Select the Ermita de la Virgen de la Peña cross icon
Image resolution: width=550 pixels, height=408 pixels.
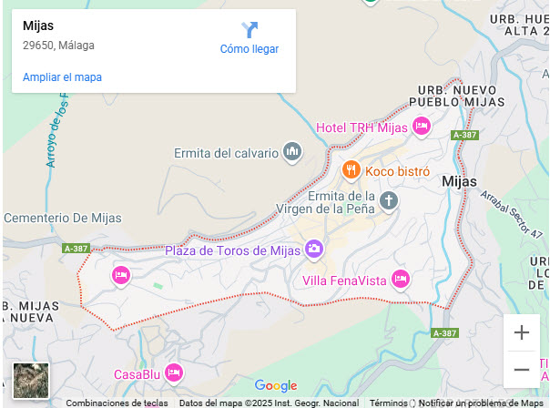tap(389, 202)
